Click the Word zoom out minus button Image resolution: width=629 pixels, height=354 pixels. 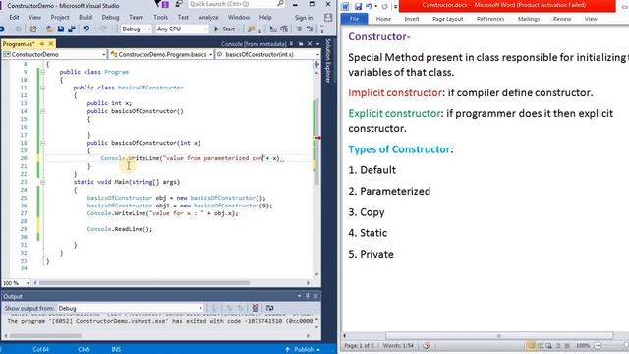598,345
